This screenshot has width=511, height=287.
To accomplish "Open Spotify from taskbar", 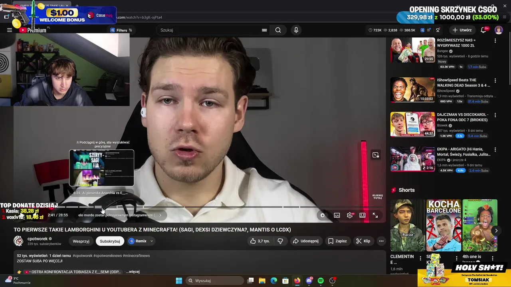I will coord(321,281).
